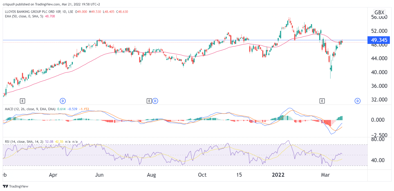Viewport: 394px width, 191px height.
Task: Click the blue 49.345 price label
Action: (378, 40)
